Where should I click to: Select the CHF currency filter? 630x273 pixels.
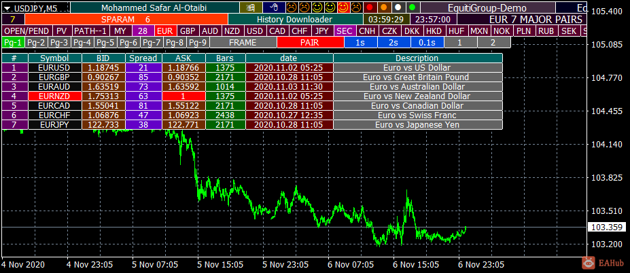[x=300, y=31]
